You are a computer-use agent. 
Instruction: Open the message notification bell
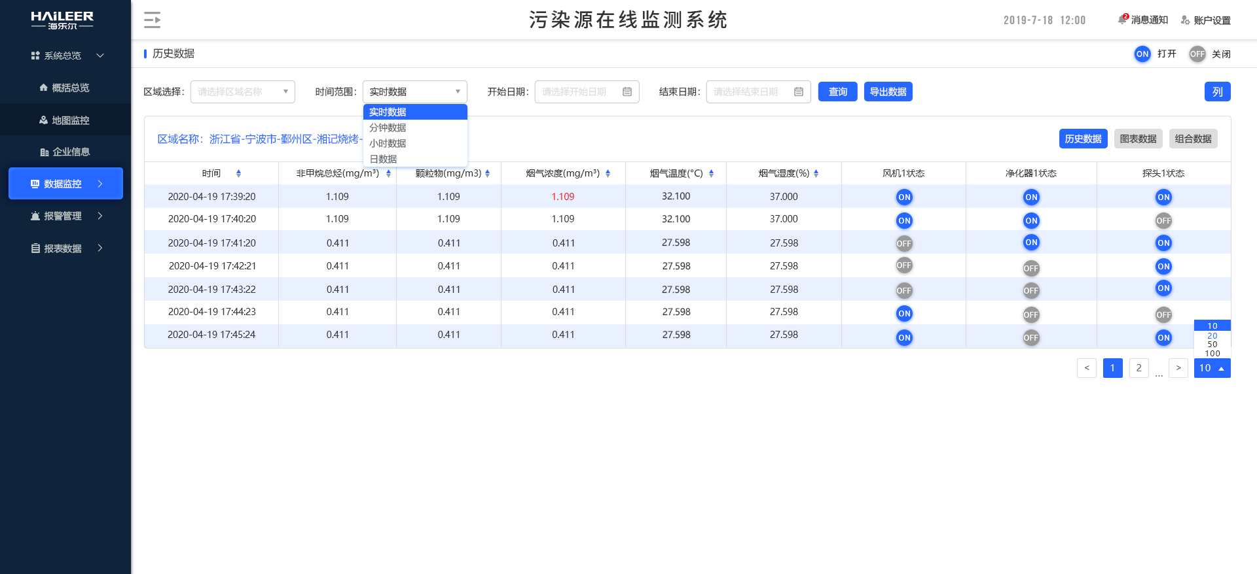click(1123, 20)
